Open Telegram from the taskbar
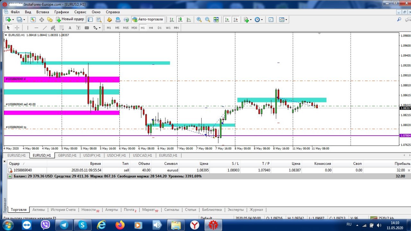This screenshot has width=411, height=231. [x=64, y=225]
